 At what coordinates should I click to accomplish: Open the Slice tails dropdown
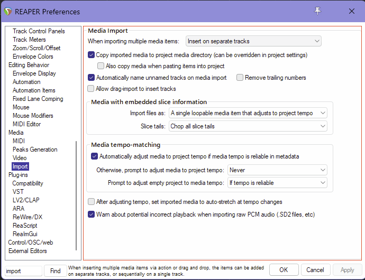(248, 126)
